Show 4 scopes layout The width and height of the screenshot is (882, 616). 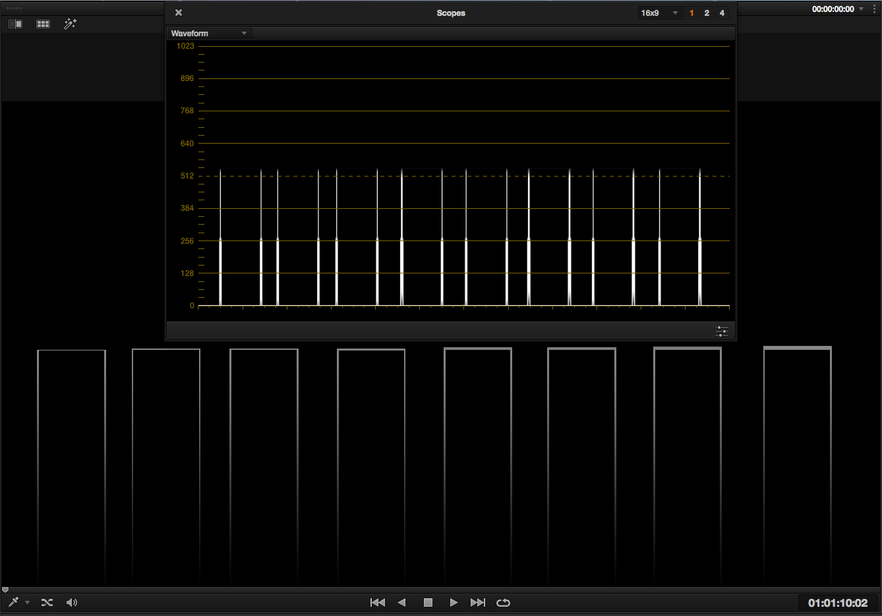click(x=722, y=13)
